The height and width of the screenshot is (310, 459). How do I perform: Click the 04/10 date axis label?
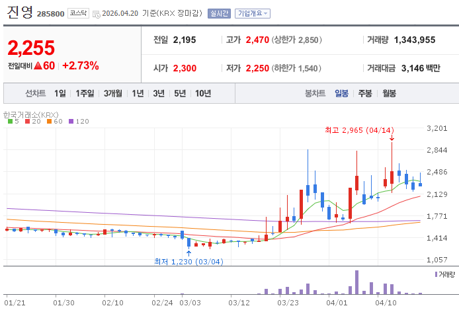pyautogui.click(x=386, y=303)
